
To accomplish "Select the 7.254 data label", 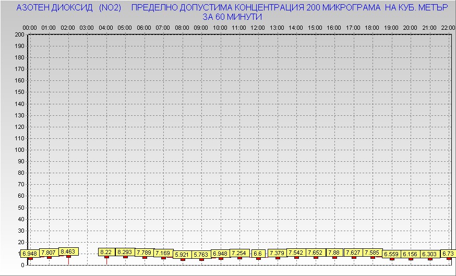I will tap(239, 253).
